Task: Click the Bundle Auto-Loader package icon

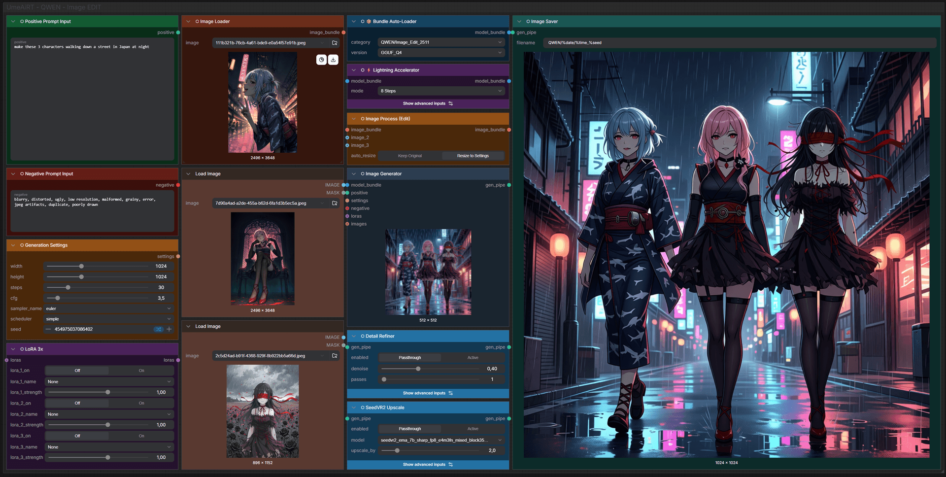Action: (x=369, y=22)
